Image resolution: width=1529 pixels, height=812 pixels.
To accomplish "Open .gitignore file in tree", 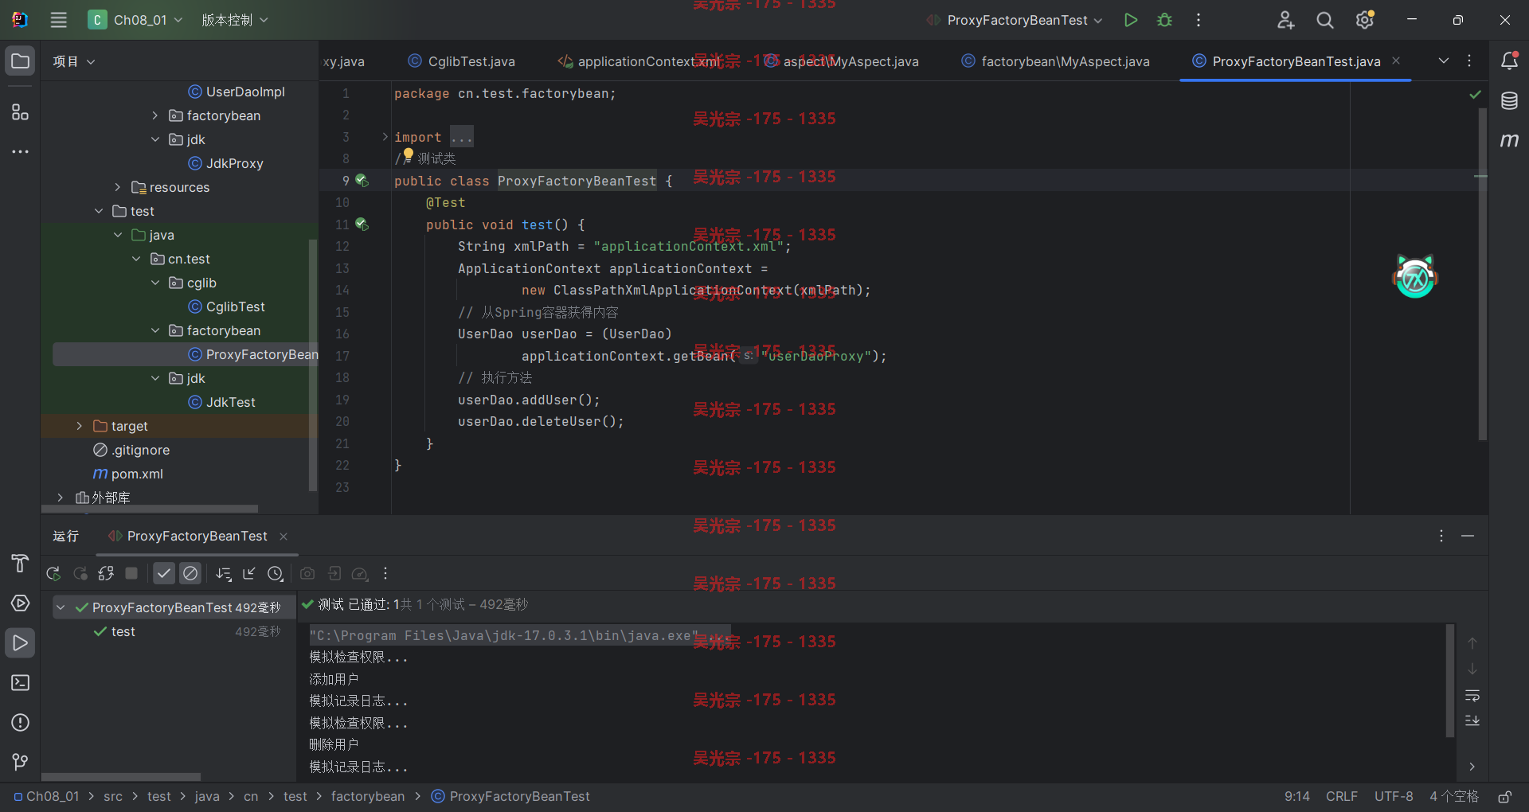I will pyautogui.click(x=132, y=450).
